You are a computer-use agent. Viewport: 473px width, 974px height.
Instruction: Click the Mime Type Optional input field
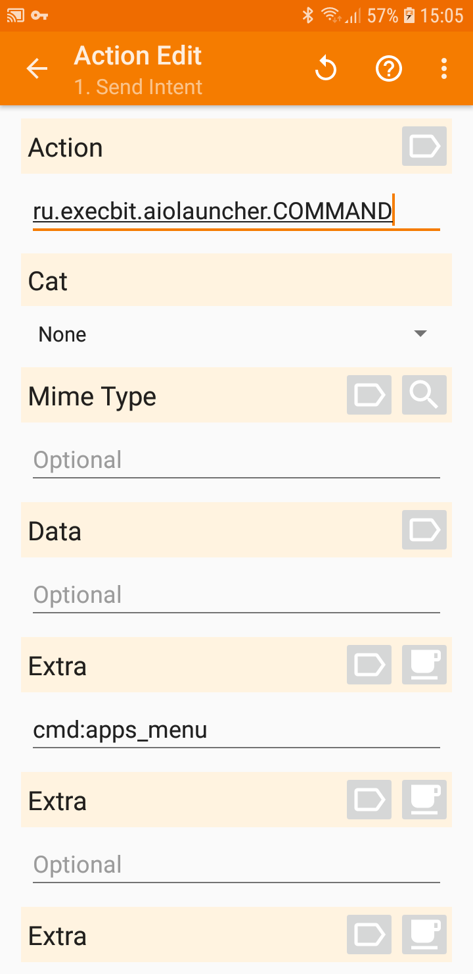[x=236, y=461]
